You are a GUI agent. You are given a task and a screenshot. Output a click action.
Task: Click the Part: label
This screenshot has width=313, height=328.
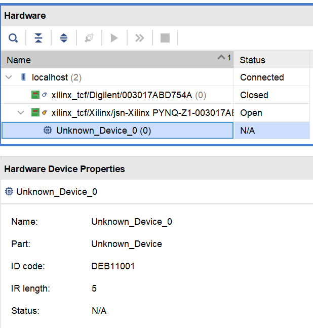pos(21,244)
